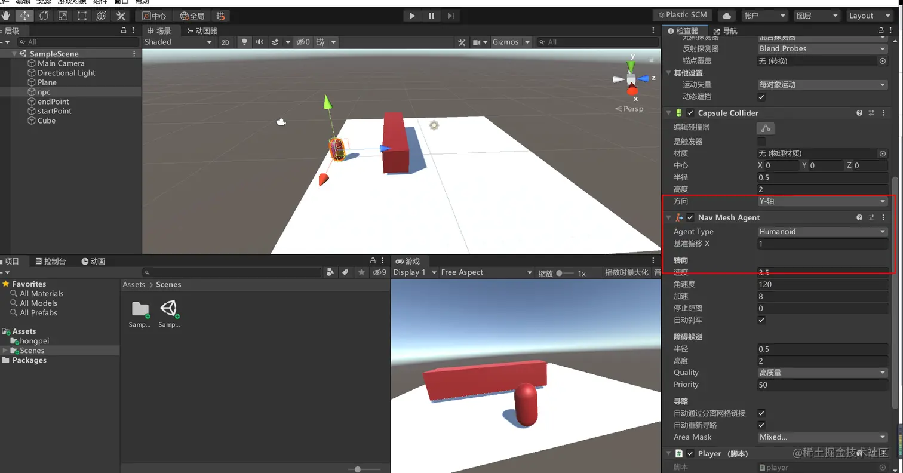Toggle scene effects icon

pos(275,42)
